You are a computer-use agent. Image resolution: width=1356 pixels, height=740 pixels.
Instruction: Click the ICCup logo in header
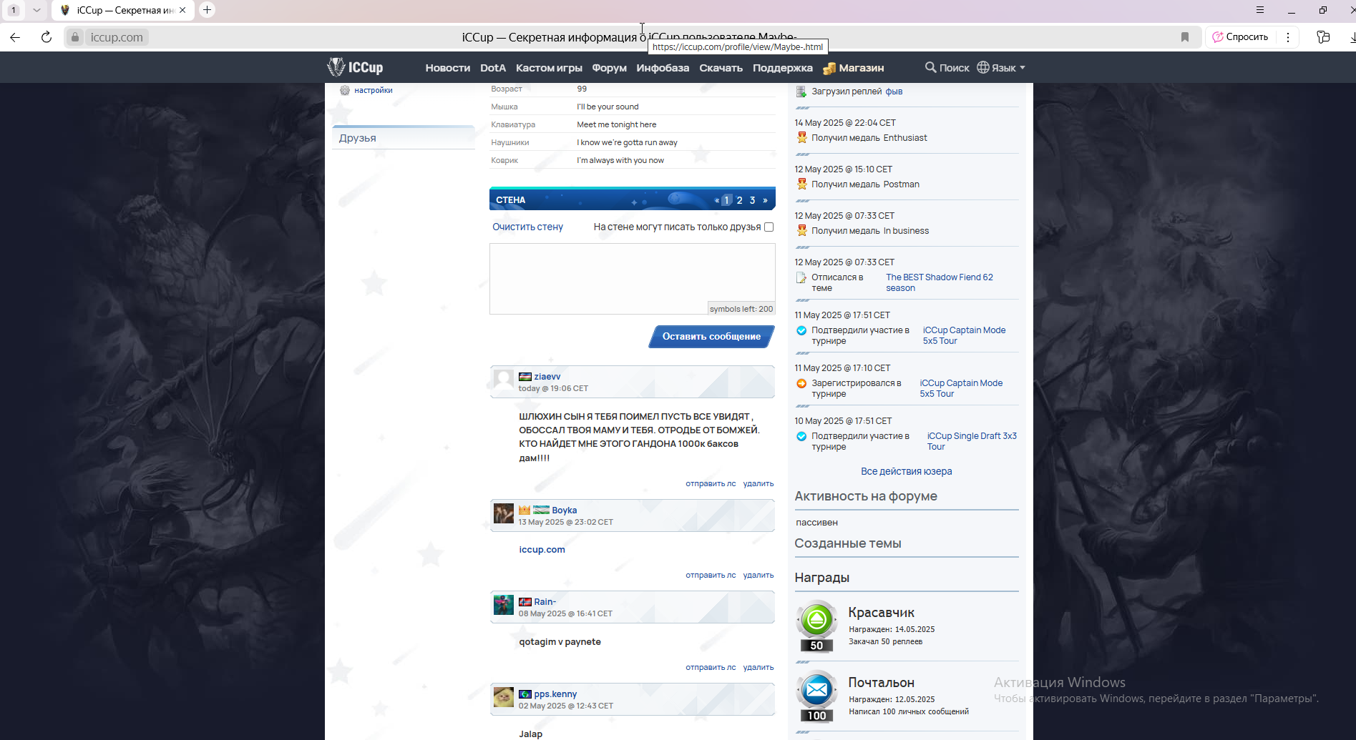pyautogui.click(x=355, y=67)
